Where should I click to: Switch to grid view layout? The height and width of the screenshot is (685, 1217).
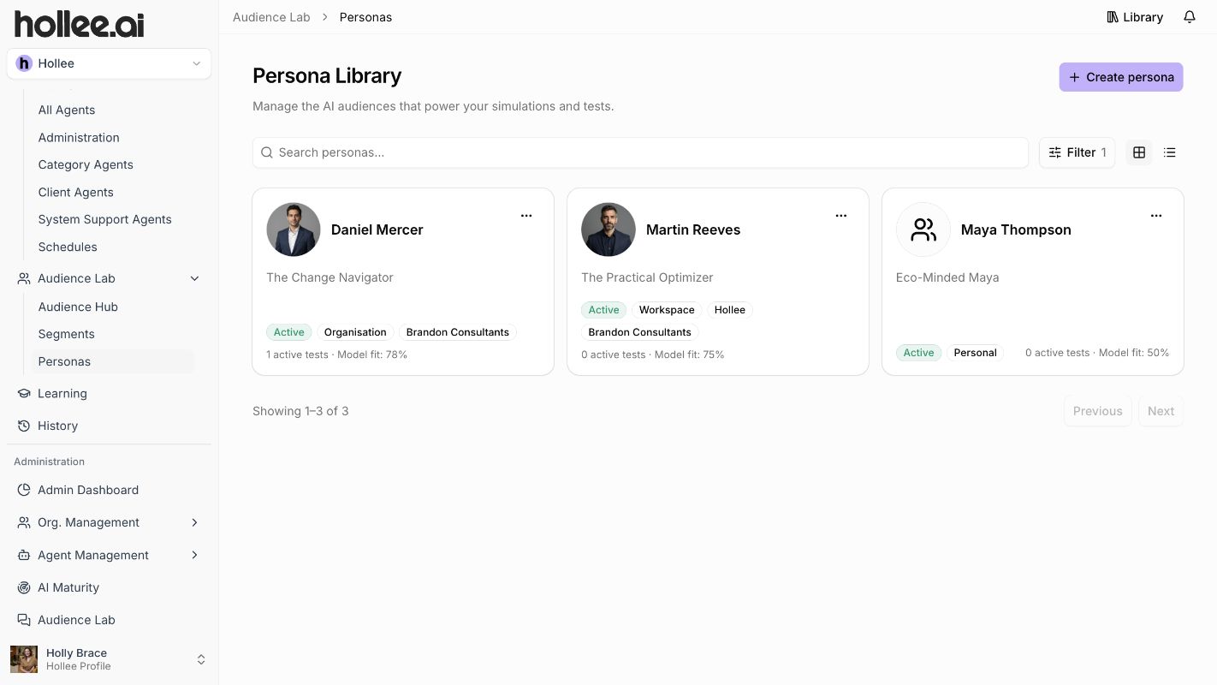click(x=1139, y=152)
